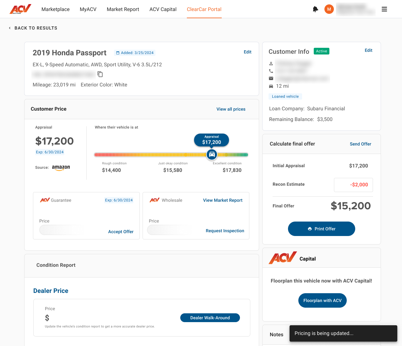Print the final offer
Viewport: 402px width, 346px height.
[x=322, y=229]
